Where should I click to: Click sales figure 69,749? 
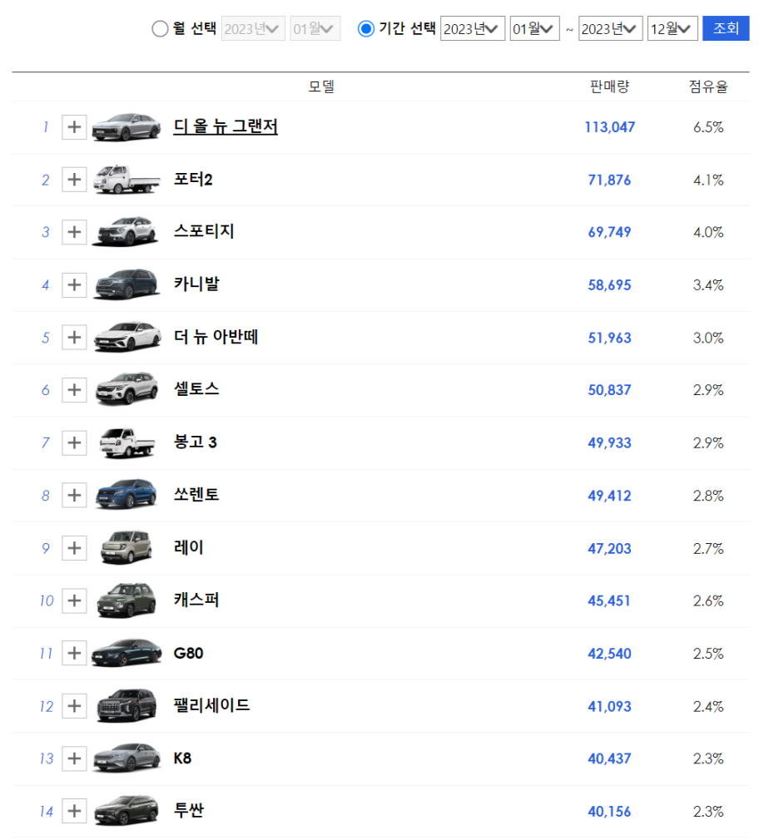[x=609, y=232]
